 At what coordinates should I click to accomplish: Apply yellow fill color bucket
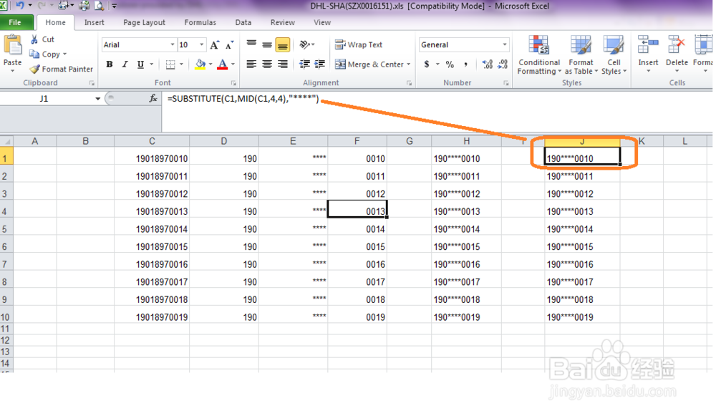pyautogui.click(x=200, y=64)
